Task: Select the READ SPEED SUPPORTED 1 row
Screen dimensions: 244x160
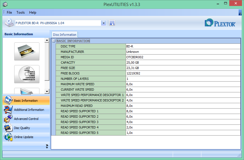Action: 148,111
